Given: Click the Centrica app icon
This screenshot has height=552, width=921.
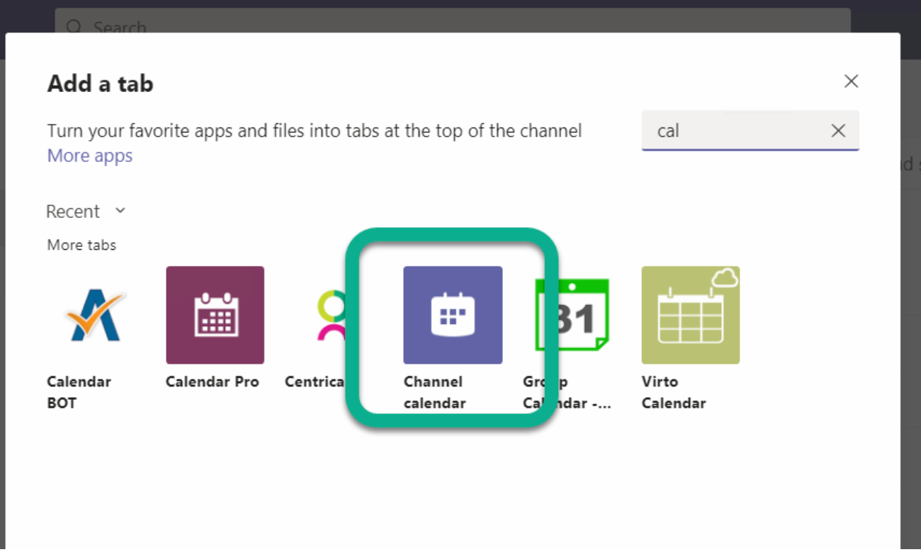Looking at the screenshot, I should click(x=333, y=315).
